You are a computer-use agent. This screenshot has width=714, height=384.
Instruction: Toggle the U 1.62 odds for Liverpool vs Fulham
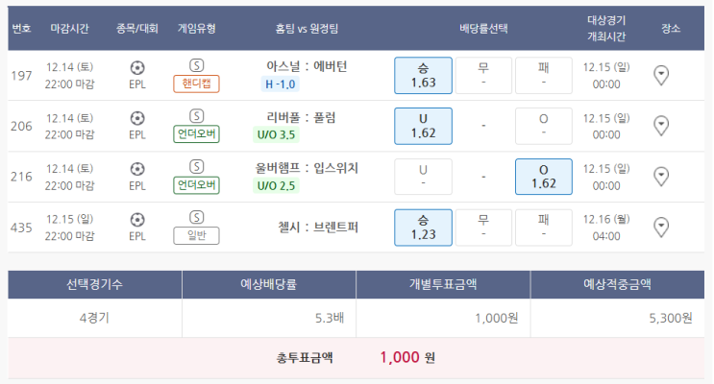(x=423, y=126)
